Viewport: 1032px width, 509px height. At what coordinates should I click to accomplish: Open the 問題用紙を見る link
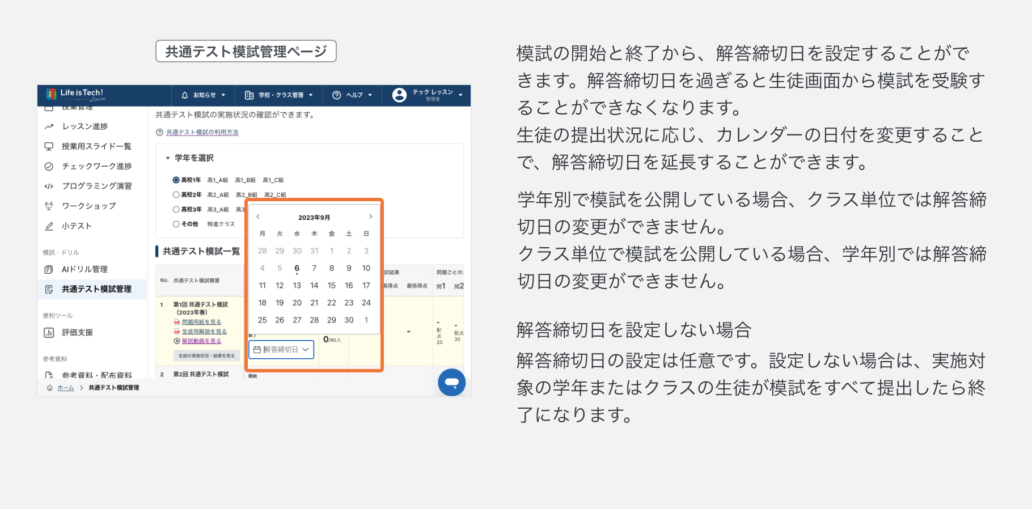tap(201, 322)
